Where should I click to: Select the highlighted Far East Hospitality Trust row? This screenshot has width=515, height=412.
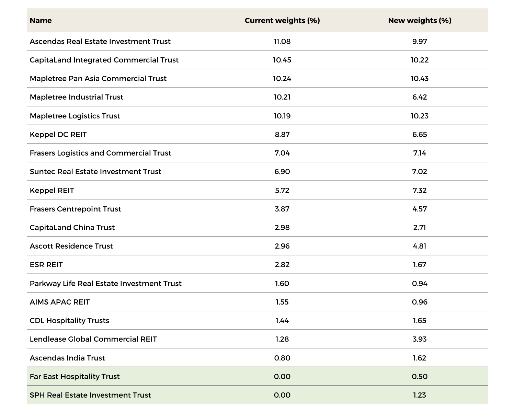coord(74,376)
